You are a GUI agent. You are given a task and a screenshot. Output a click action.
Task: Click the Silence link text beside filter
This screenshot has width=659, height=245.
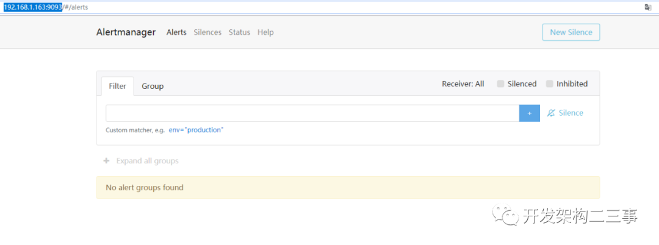571,113
